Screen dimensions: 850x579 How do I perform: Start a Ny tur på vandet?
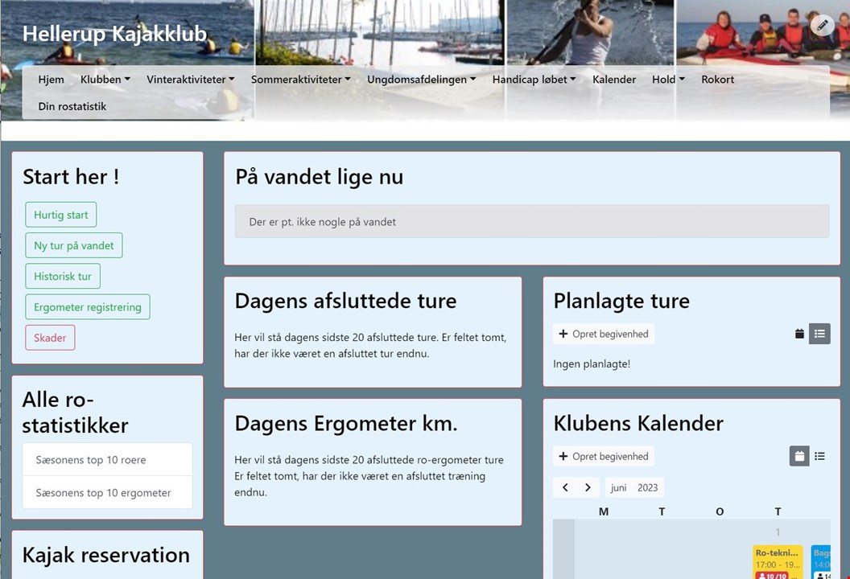74,245
